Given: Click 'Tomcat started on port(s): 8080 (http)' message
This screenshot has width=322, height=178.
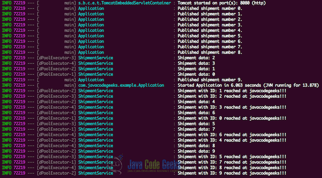Looking at the screenshot, I should click(221, 3).
